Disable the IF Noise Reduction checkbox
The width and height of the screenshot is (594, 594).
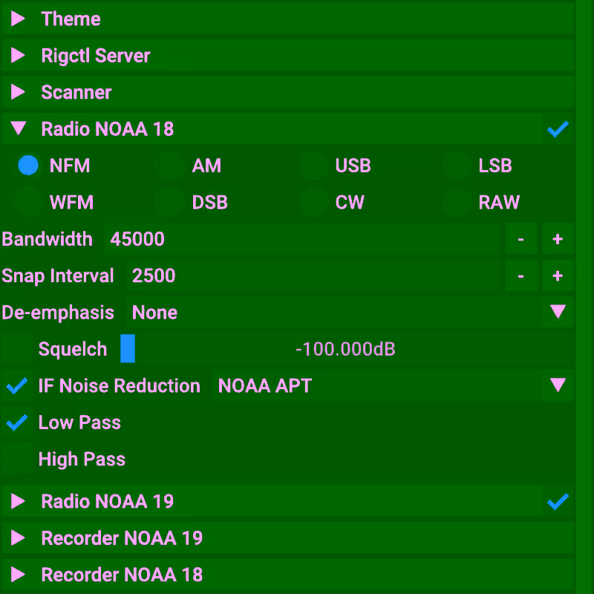[16, 385]
